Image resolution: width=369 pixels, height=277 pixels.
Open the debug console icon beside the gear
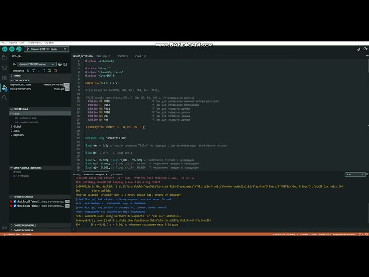point(65,64)
